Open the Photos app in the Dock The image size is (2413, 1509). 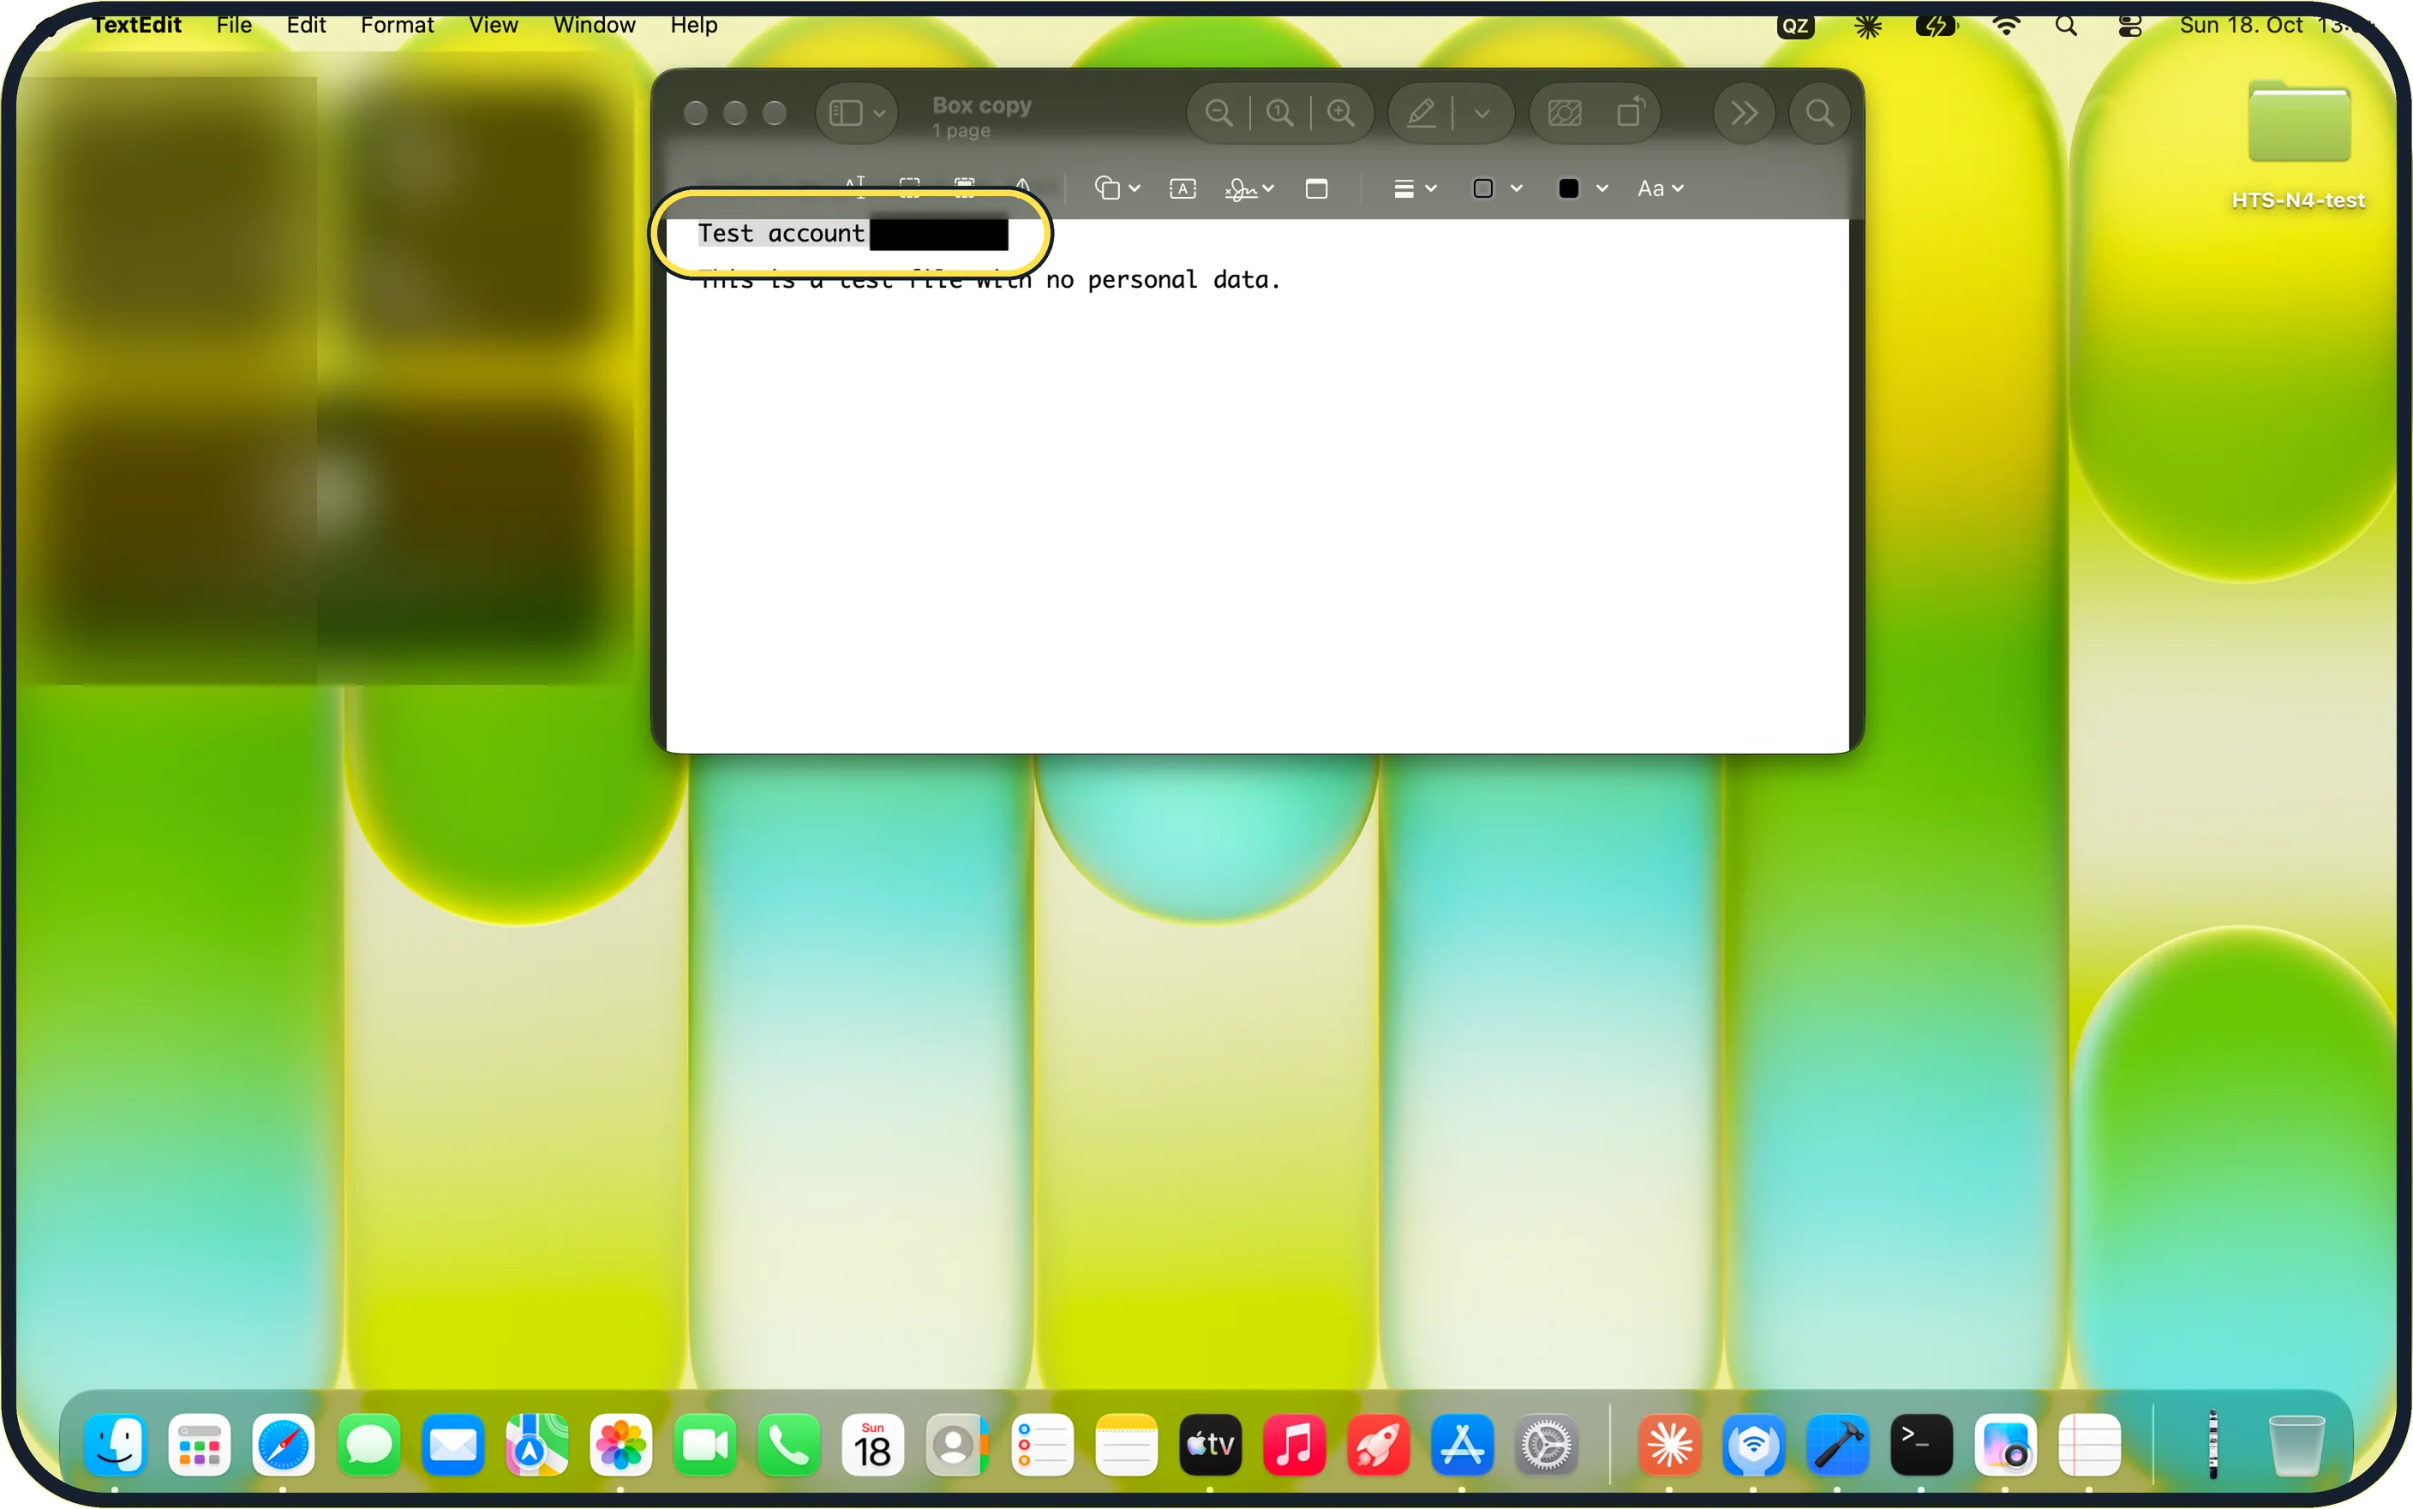click(620, 1444)
